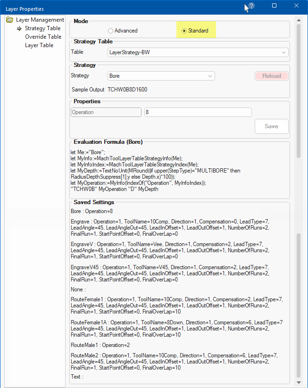Expand the Strategy dropdown showing Bore
The width and height of the screenshot is (308, 388).
tap(210, 76)
